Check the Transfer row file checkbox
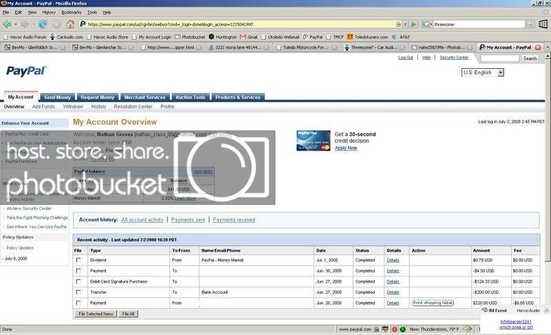Image resolution: width=551 pixels, height=335 pixels. (x=79, y=292)
